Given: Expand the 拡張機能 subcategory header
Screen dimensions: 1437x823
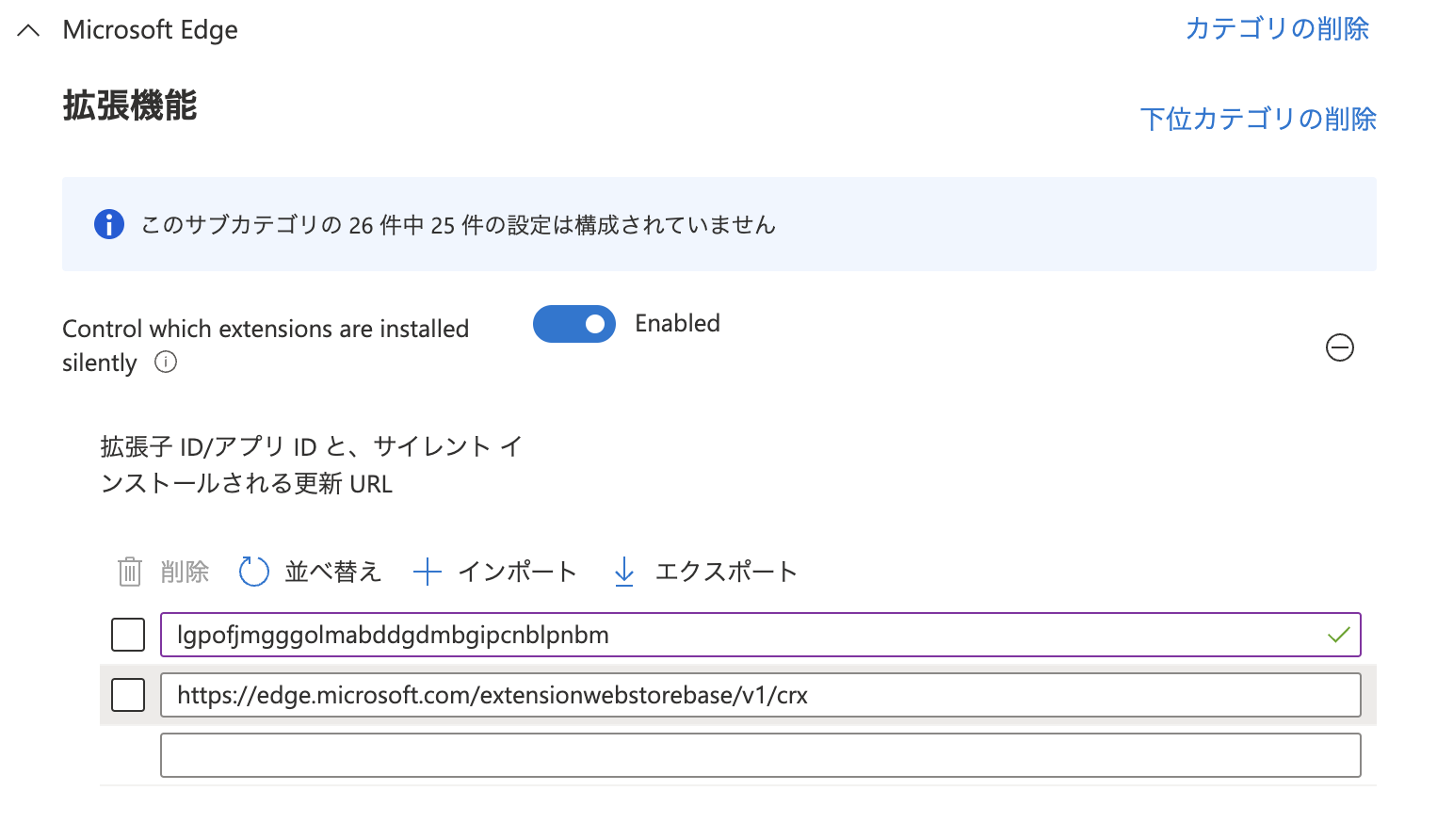Looking at the screenshot, I should (x=129, y=106).
